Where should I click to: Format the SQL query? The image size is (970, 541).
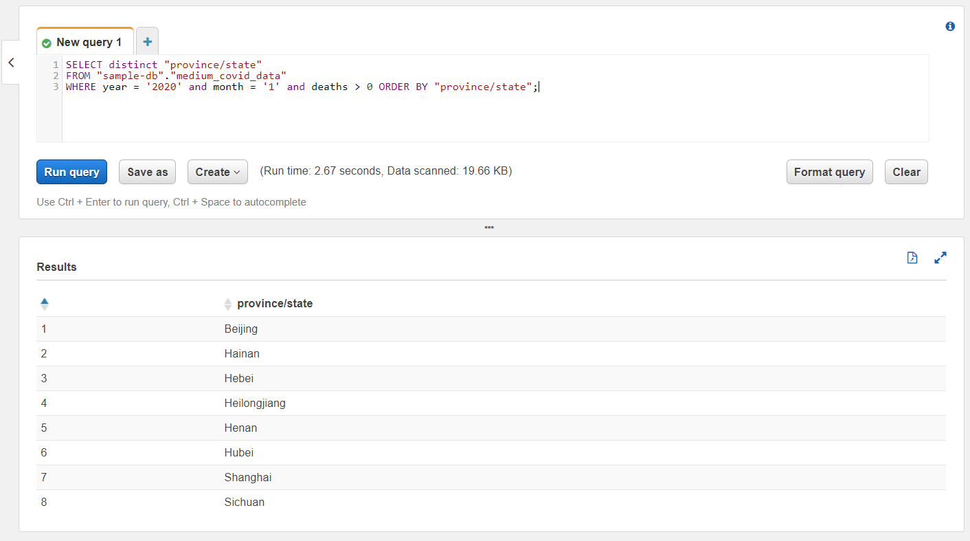[x=829, y=172]
